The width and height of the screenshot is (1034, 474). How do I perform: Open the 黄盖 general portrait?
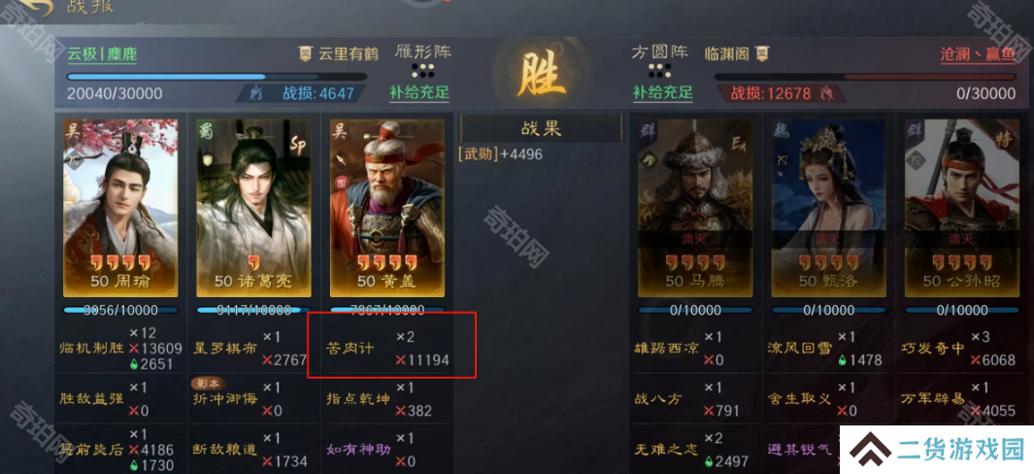(x=387, y=208)
